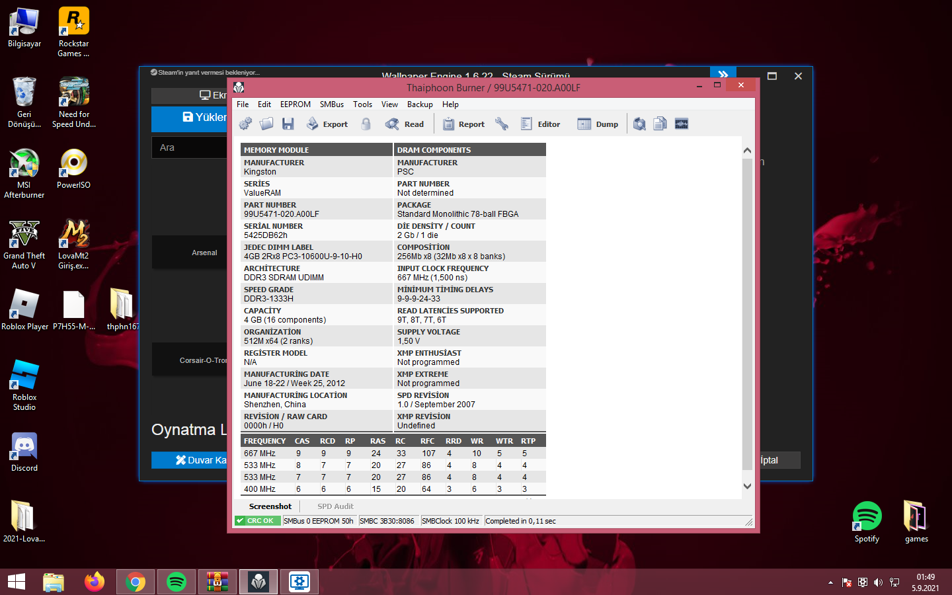Click the İptal button in Wallpaper Engine
The width and height of the screenshot is (952, 595).
click(780, 460)
